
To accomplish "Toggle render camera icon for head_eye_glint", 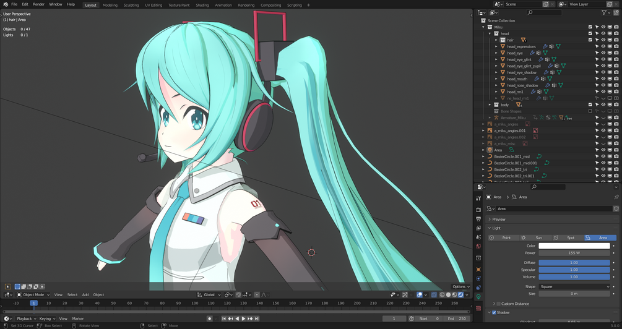I will point(616,59).
